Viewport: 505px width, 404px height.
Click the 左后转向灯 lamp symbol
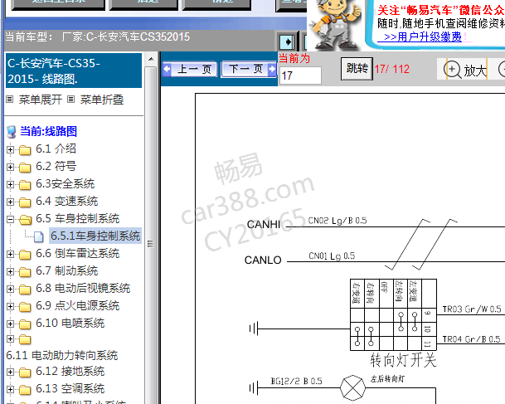click(353, 388)
